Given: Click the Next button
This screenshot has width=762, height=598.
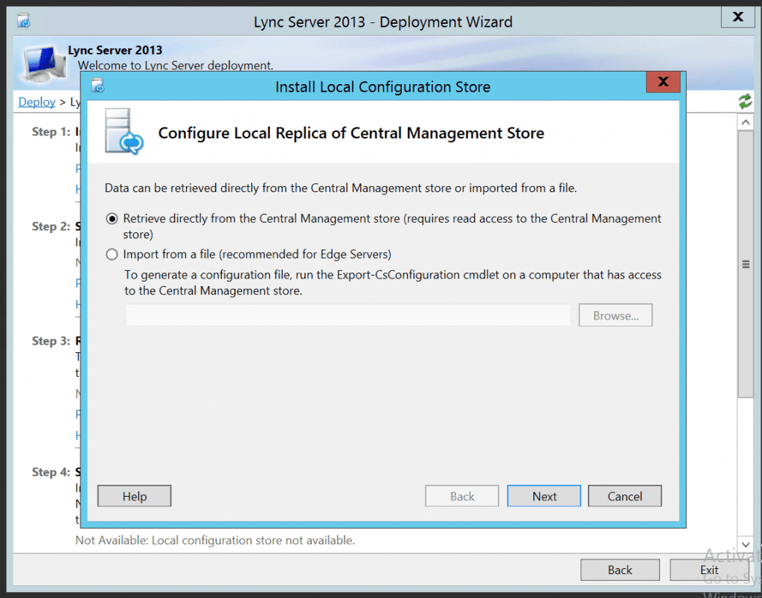Looking at the screenshot, I should (543, 496).
